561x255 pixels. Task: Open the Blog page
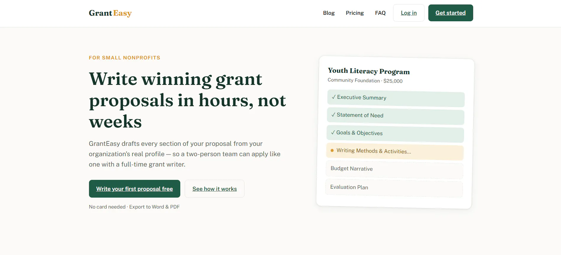tap(329, 13)
